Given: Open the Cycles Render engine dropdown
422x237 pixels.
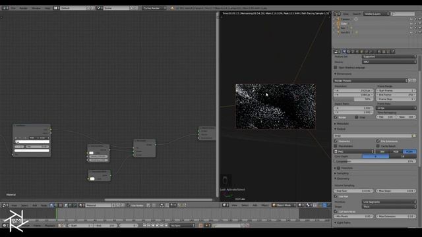Looking at the screenshot, I should pos(154,8).
